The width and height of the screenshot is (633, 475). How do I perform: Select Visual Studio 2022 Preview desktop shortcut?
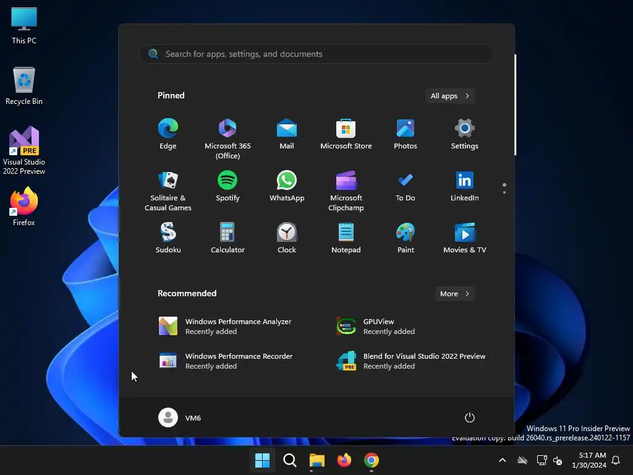click(24, 150)
